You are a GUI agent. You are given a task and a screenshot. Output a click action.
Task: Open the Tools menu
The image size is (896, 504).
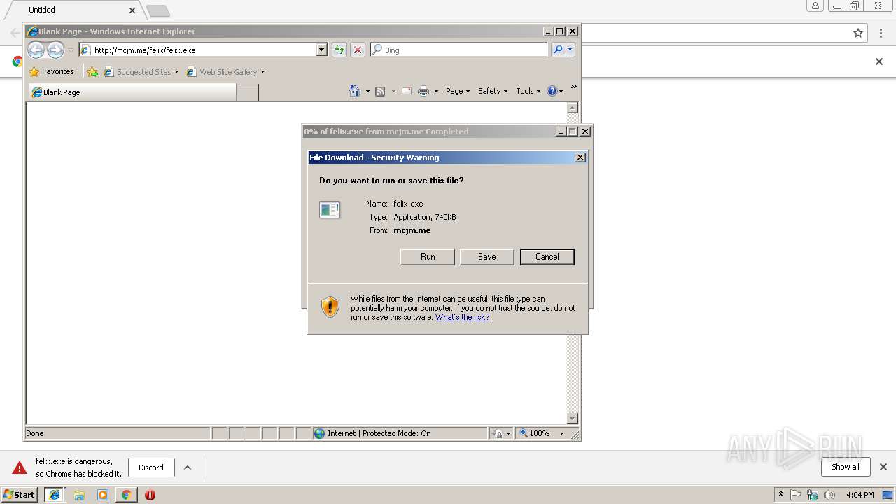tap(528, 91)
